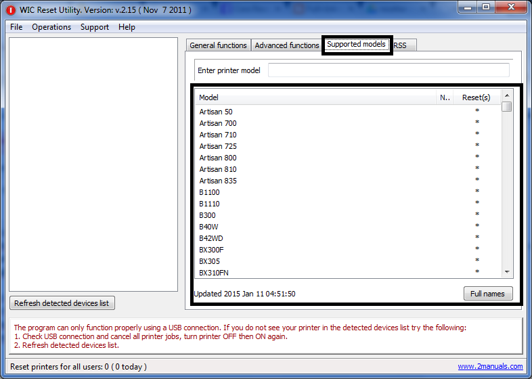Click the Full names button
This screenshot has height=379, width=532.
[x=488, y=294]
